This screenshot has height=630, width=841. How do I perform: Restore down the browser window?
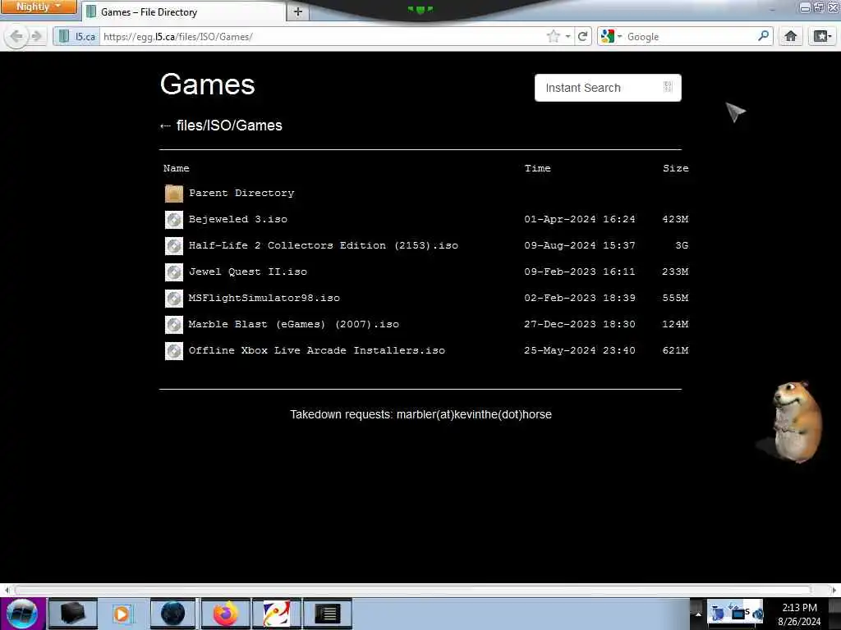tap(819, 7)
